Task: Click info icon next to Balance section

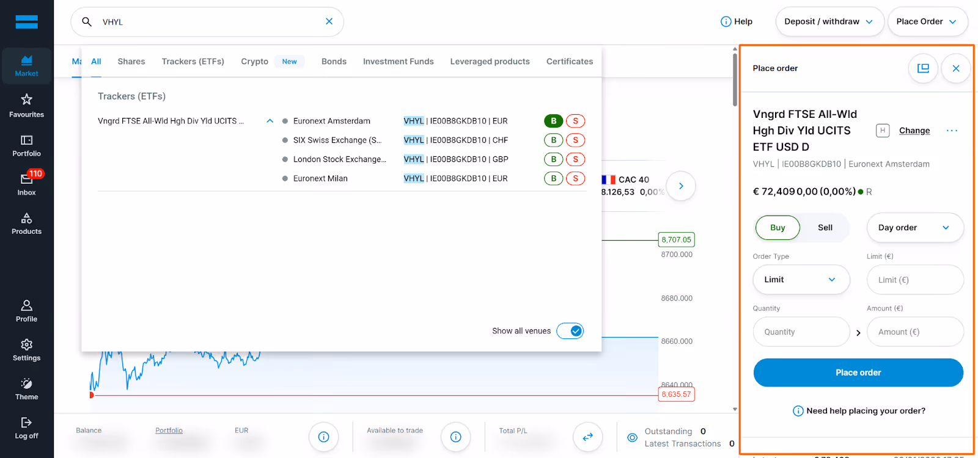Action: click(x=323, y=437)
